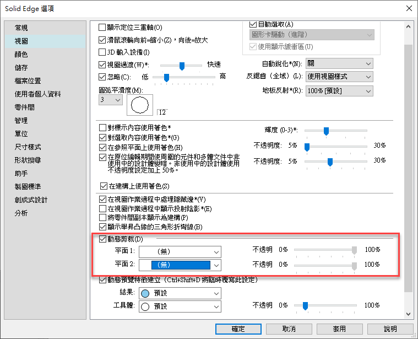
Task: Uncheck the 自動選取 checkbox
Action: point(253,24)
